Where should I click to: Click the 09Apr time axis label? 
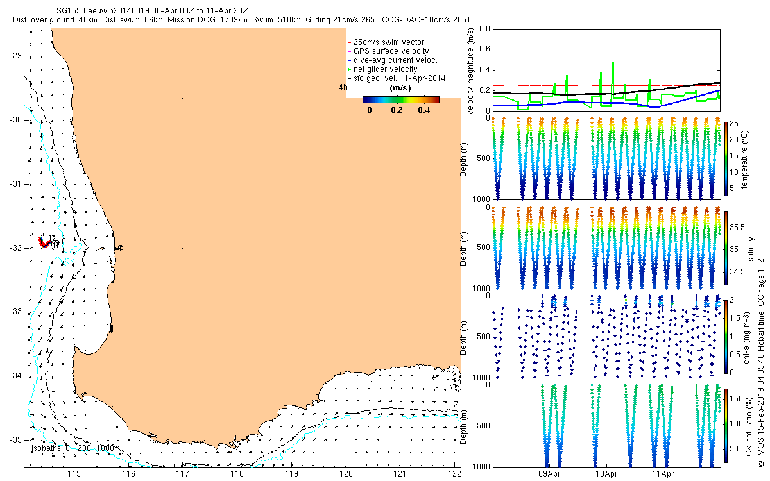coord(549,475)
